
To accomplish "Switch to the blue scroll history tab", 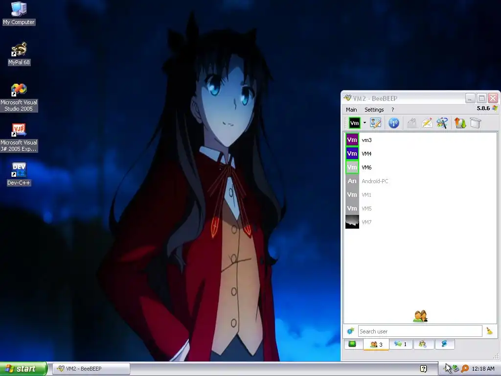I will pos(444,344).
